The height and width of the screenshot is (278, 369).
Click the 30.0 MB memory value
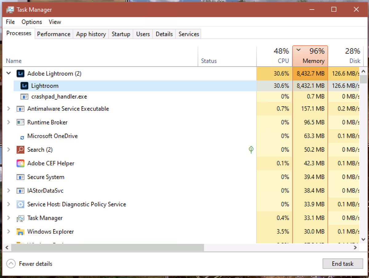[315, 232]
